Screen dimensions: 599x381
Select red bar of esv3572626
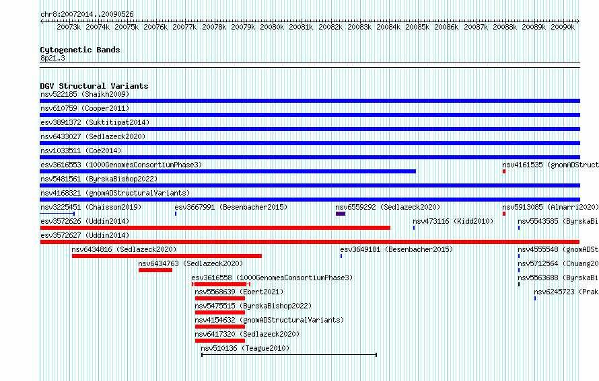[215, 228]
